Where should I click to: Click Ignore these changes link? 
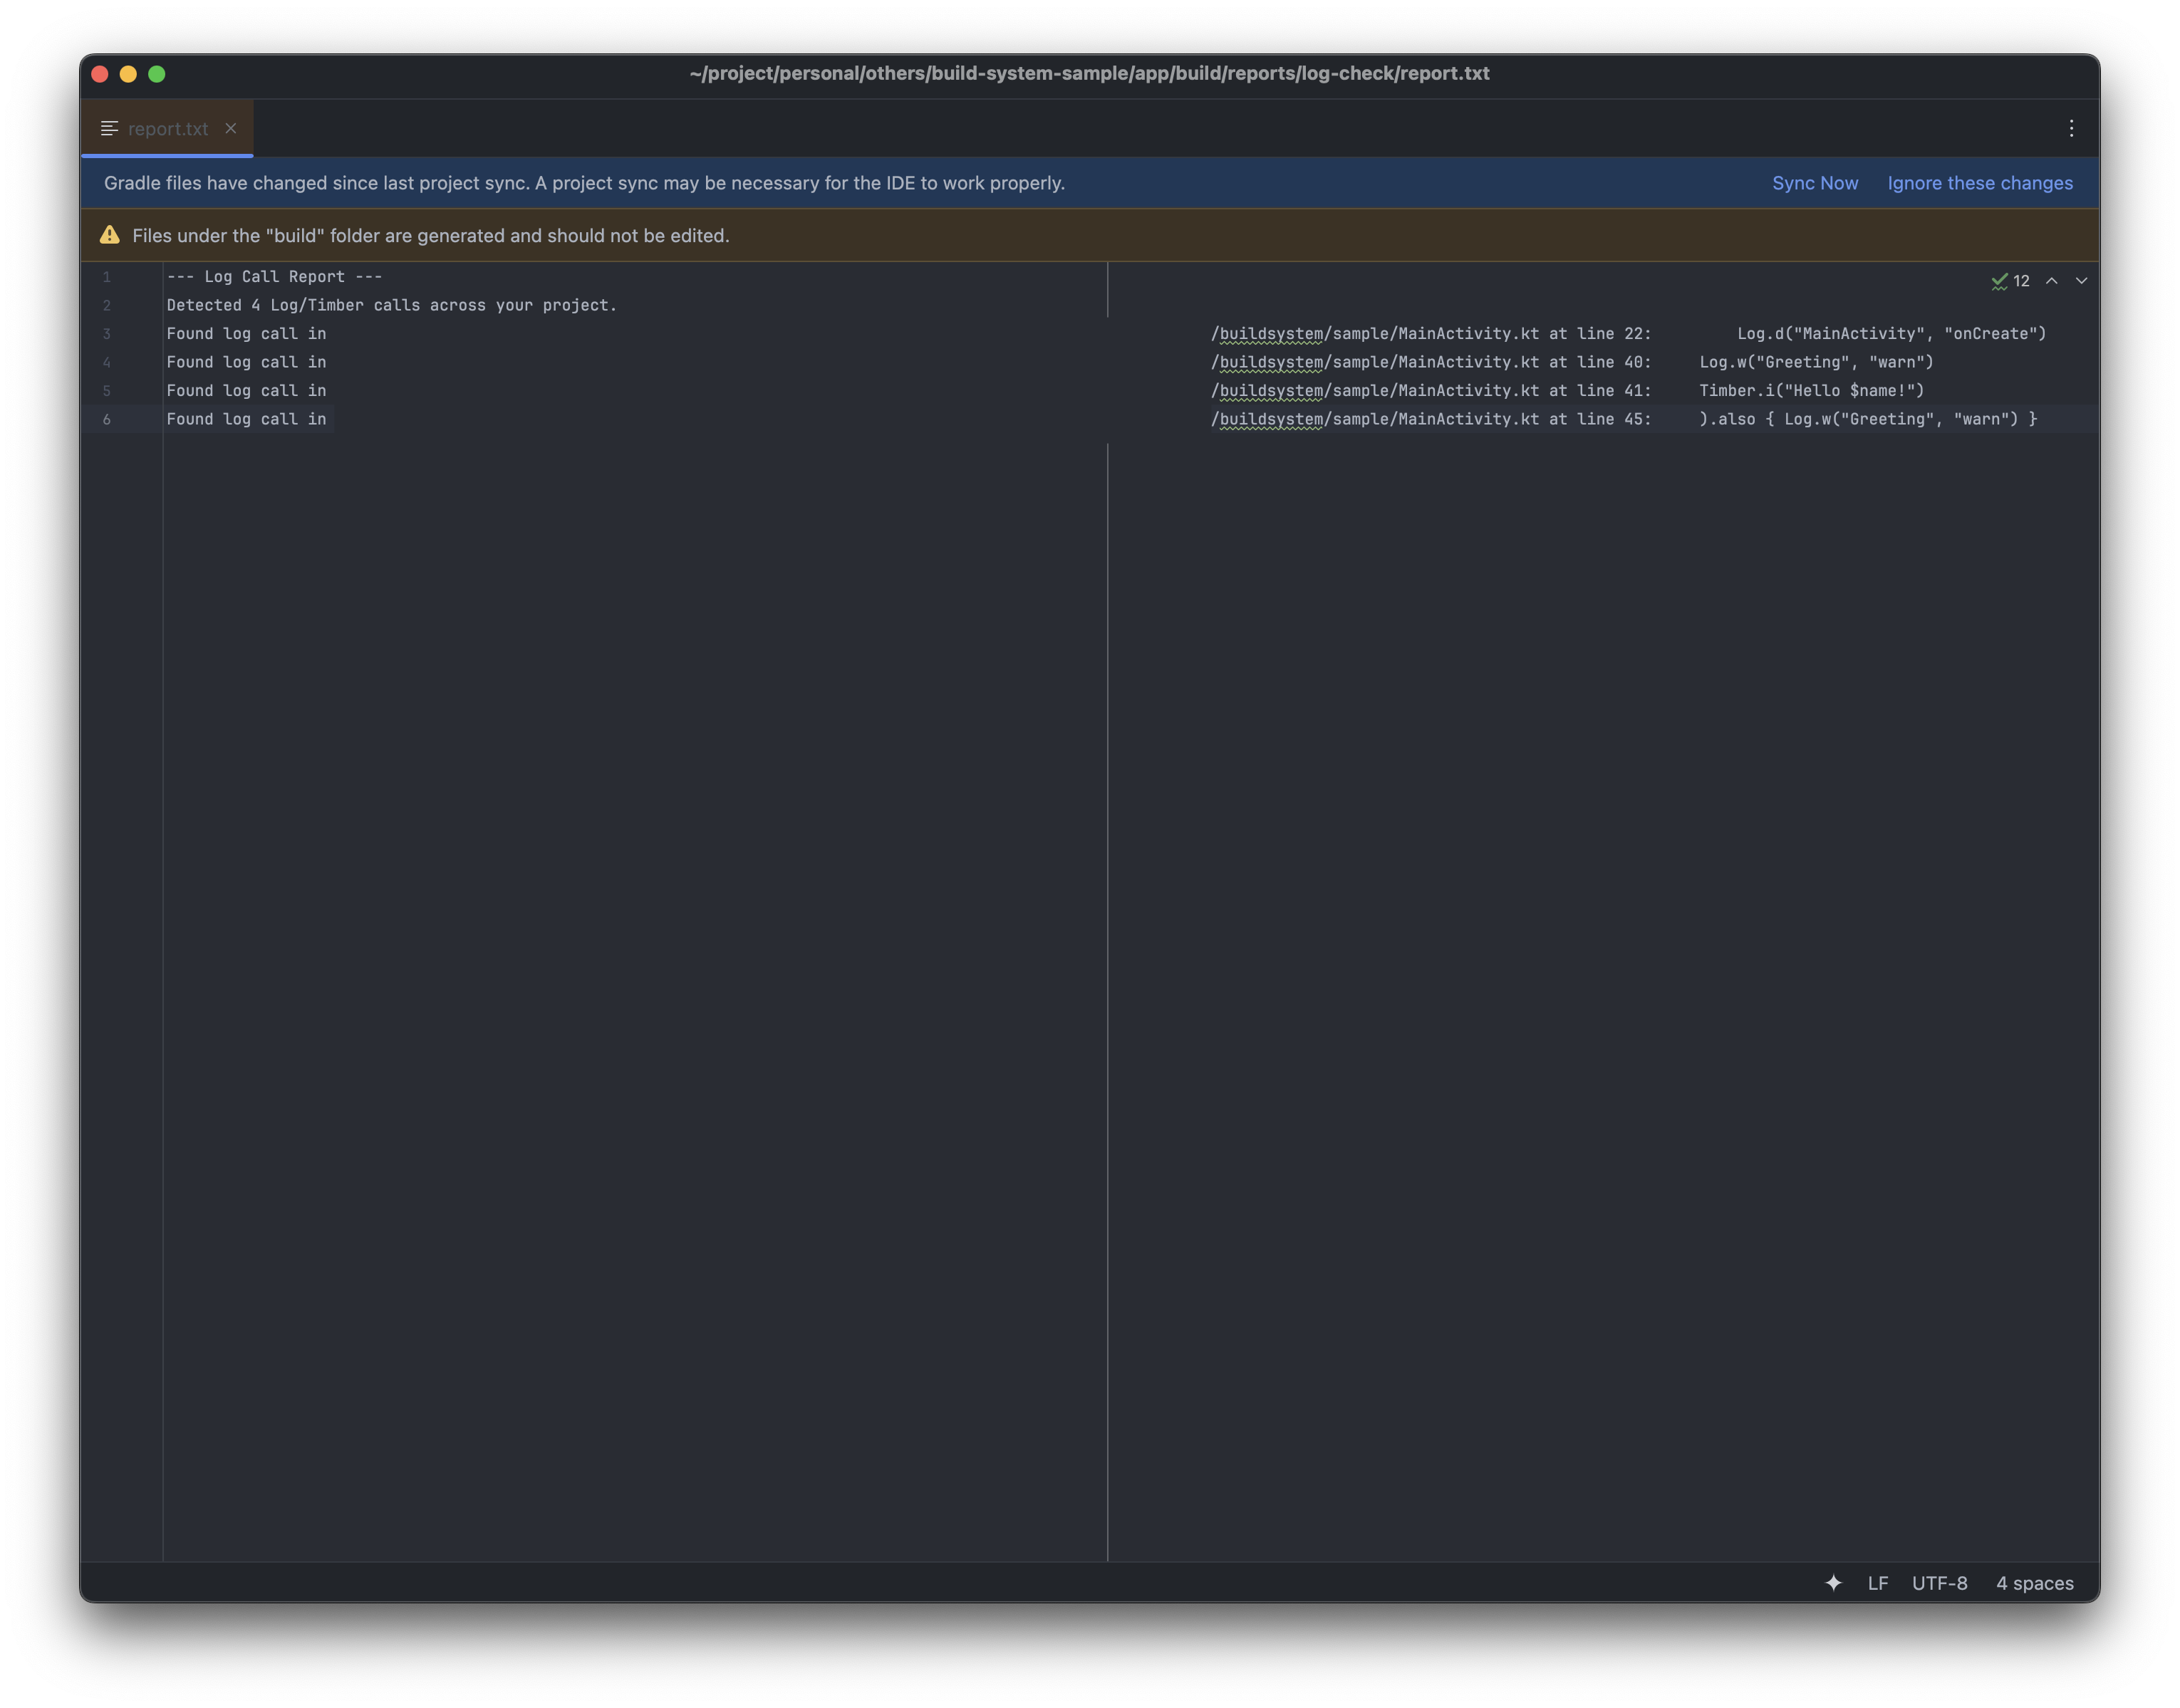pyautogui.click(x=1979, y=183)
